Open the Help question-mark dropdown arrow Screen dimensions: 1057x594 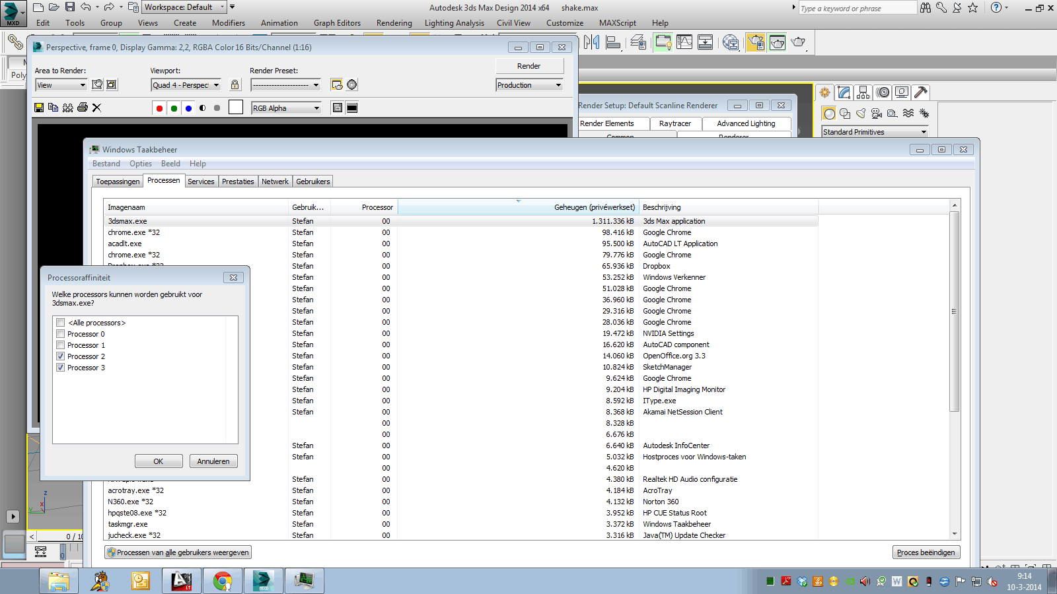tap(1007, 8)
